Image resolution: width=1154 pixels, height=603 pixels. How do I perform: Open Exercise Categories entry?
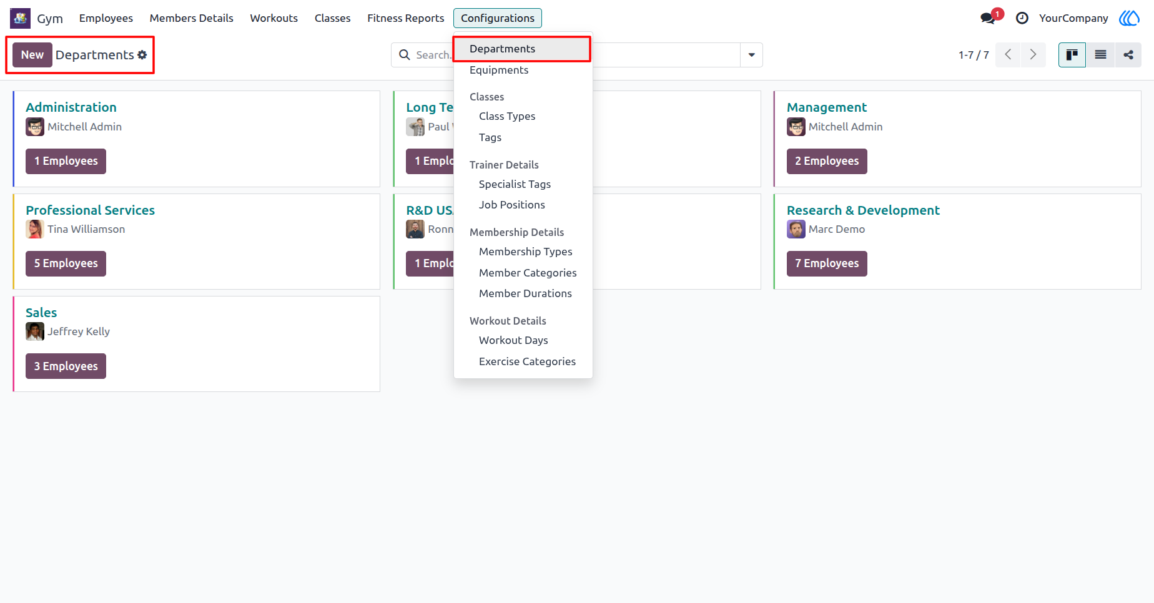(x=523, y=361)
